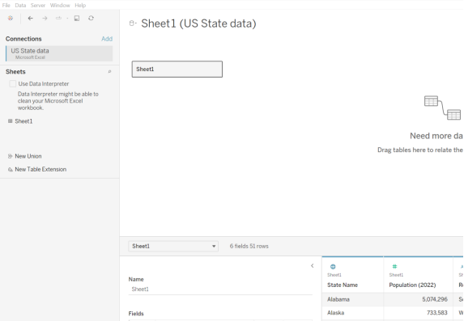Viewport: 464px width, 321px height.
Task: Click the Tableau logo start icon
Action: (x=11, y=19)
